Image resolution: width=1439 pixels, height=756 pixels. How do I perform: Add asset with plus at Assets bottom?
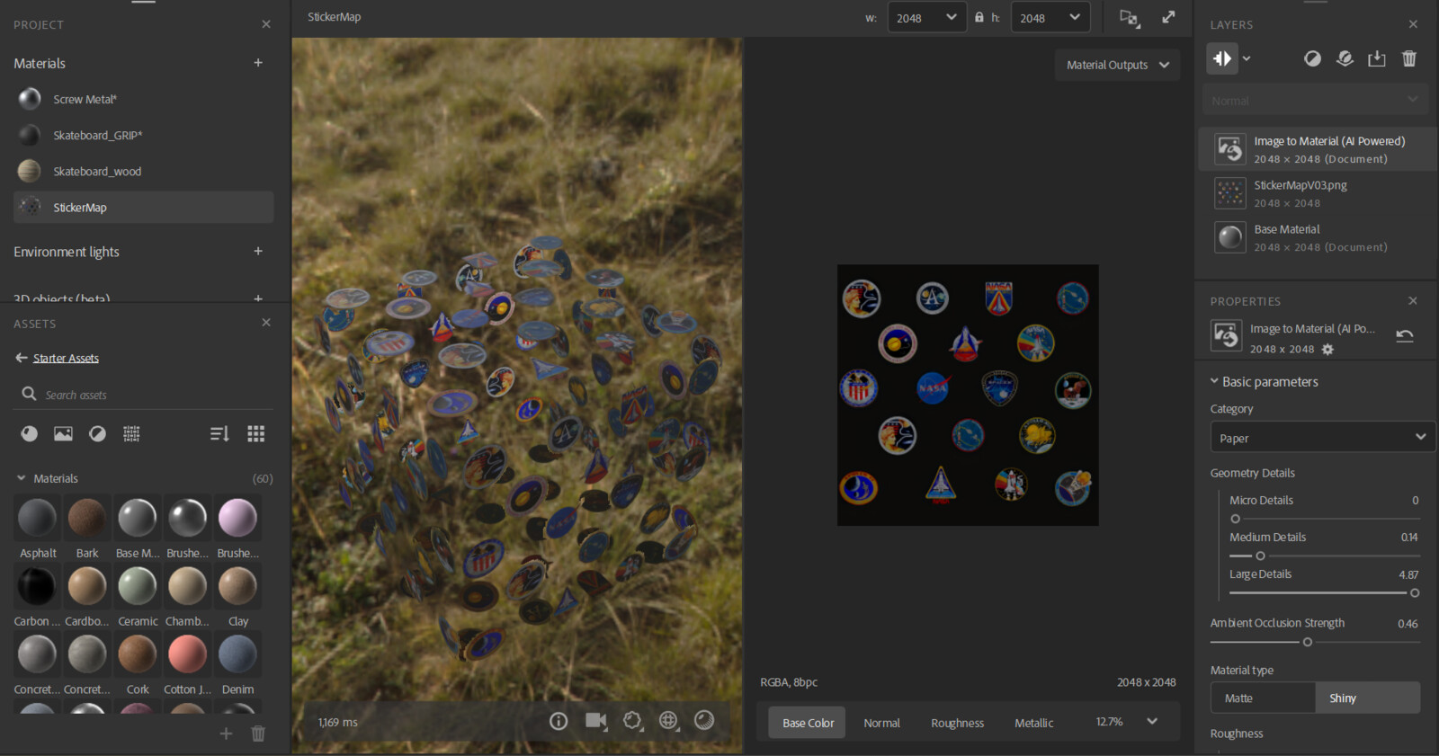coord(226,734)
